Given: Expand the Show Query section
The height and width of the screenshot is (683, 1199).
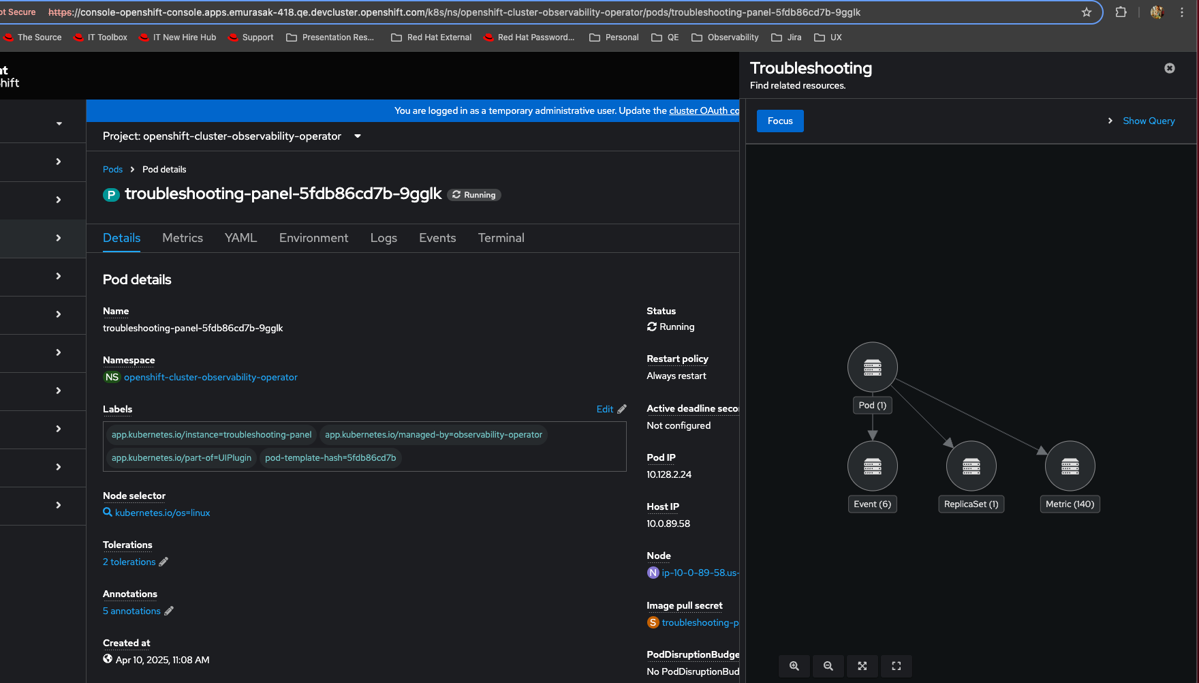Looking at the screenshot, I should [x=1141, y=121].
